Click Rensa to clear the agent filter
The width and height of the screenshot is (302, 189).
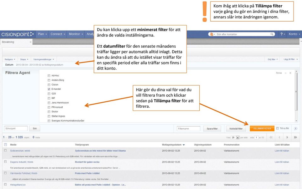pos(279,73)
